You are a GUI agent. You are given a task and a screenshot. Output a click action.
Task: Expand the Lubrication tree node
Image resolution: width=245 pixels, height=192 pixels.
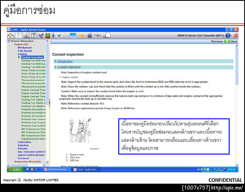click(x=24, y=142)
